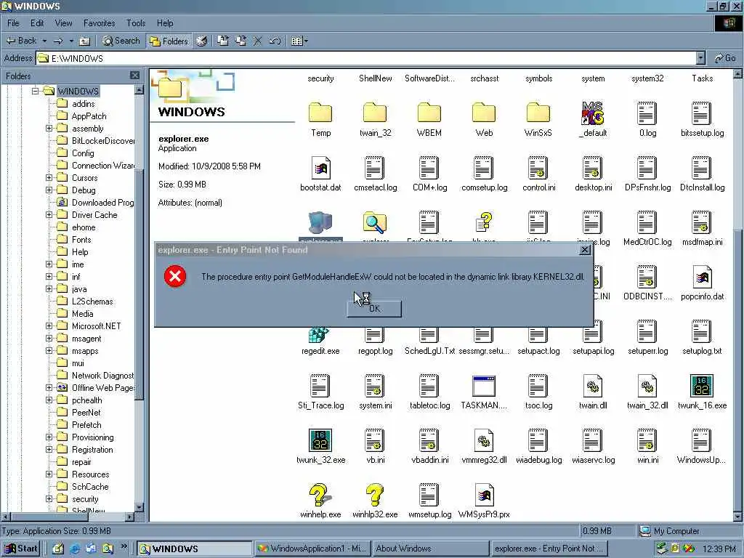
Task: Open the Tools menu
Action: [x=136, y=23]
